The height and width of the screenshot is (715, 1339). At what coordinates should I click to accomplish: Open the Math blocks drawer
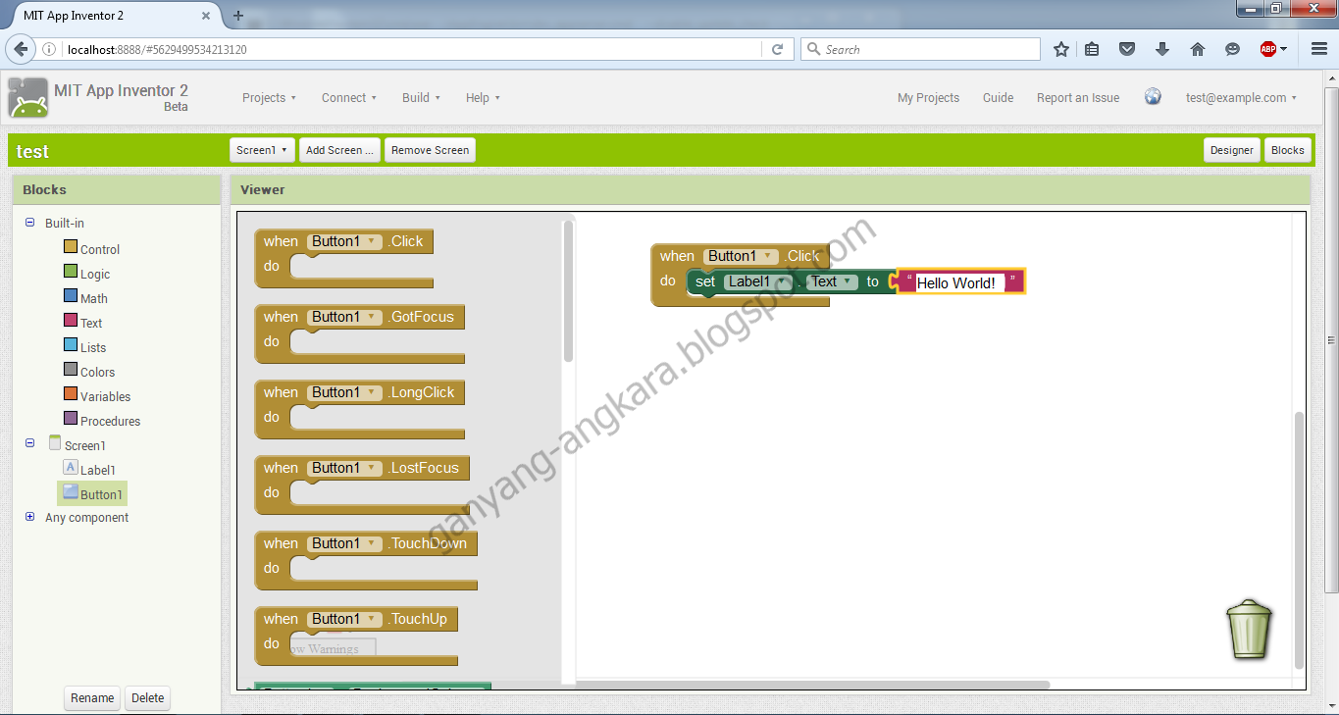click(x=94, y=297)
